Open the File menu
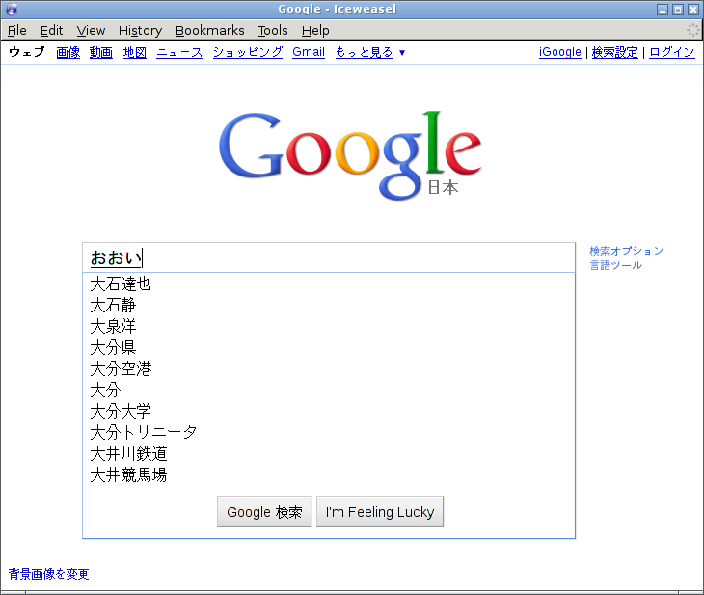 coord(17,30)
